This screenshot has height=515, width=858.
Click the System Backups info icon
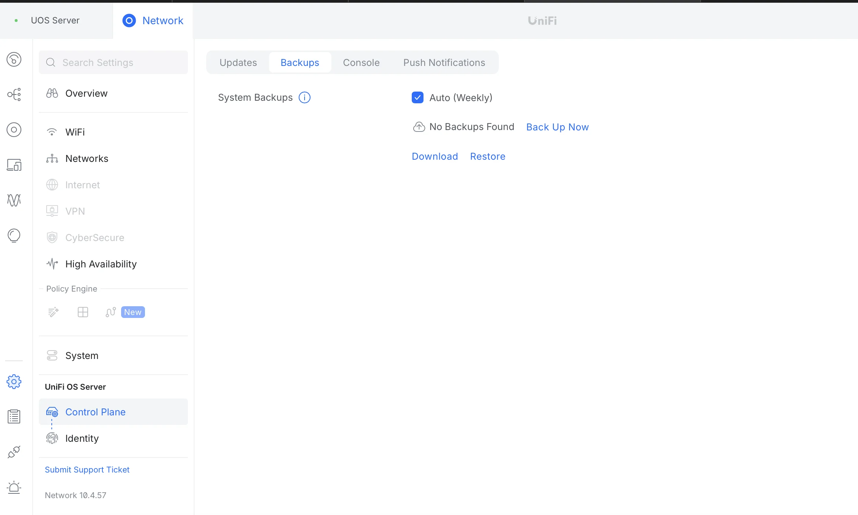click(305, 97)
